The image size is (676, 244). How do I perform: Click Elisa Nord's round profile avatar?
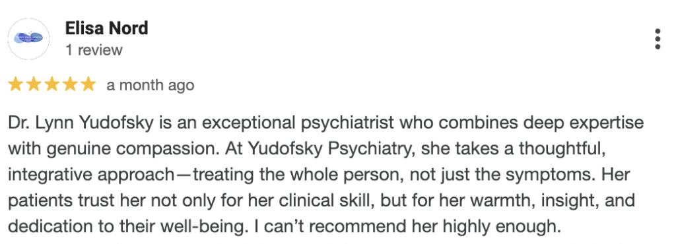click(x=28, y=39)
